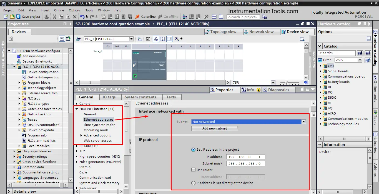Open Online & diagnostics in project tree

click(43, 77)
